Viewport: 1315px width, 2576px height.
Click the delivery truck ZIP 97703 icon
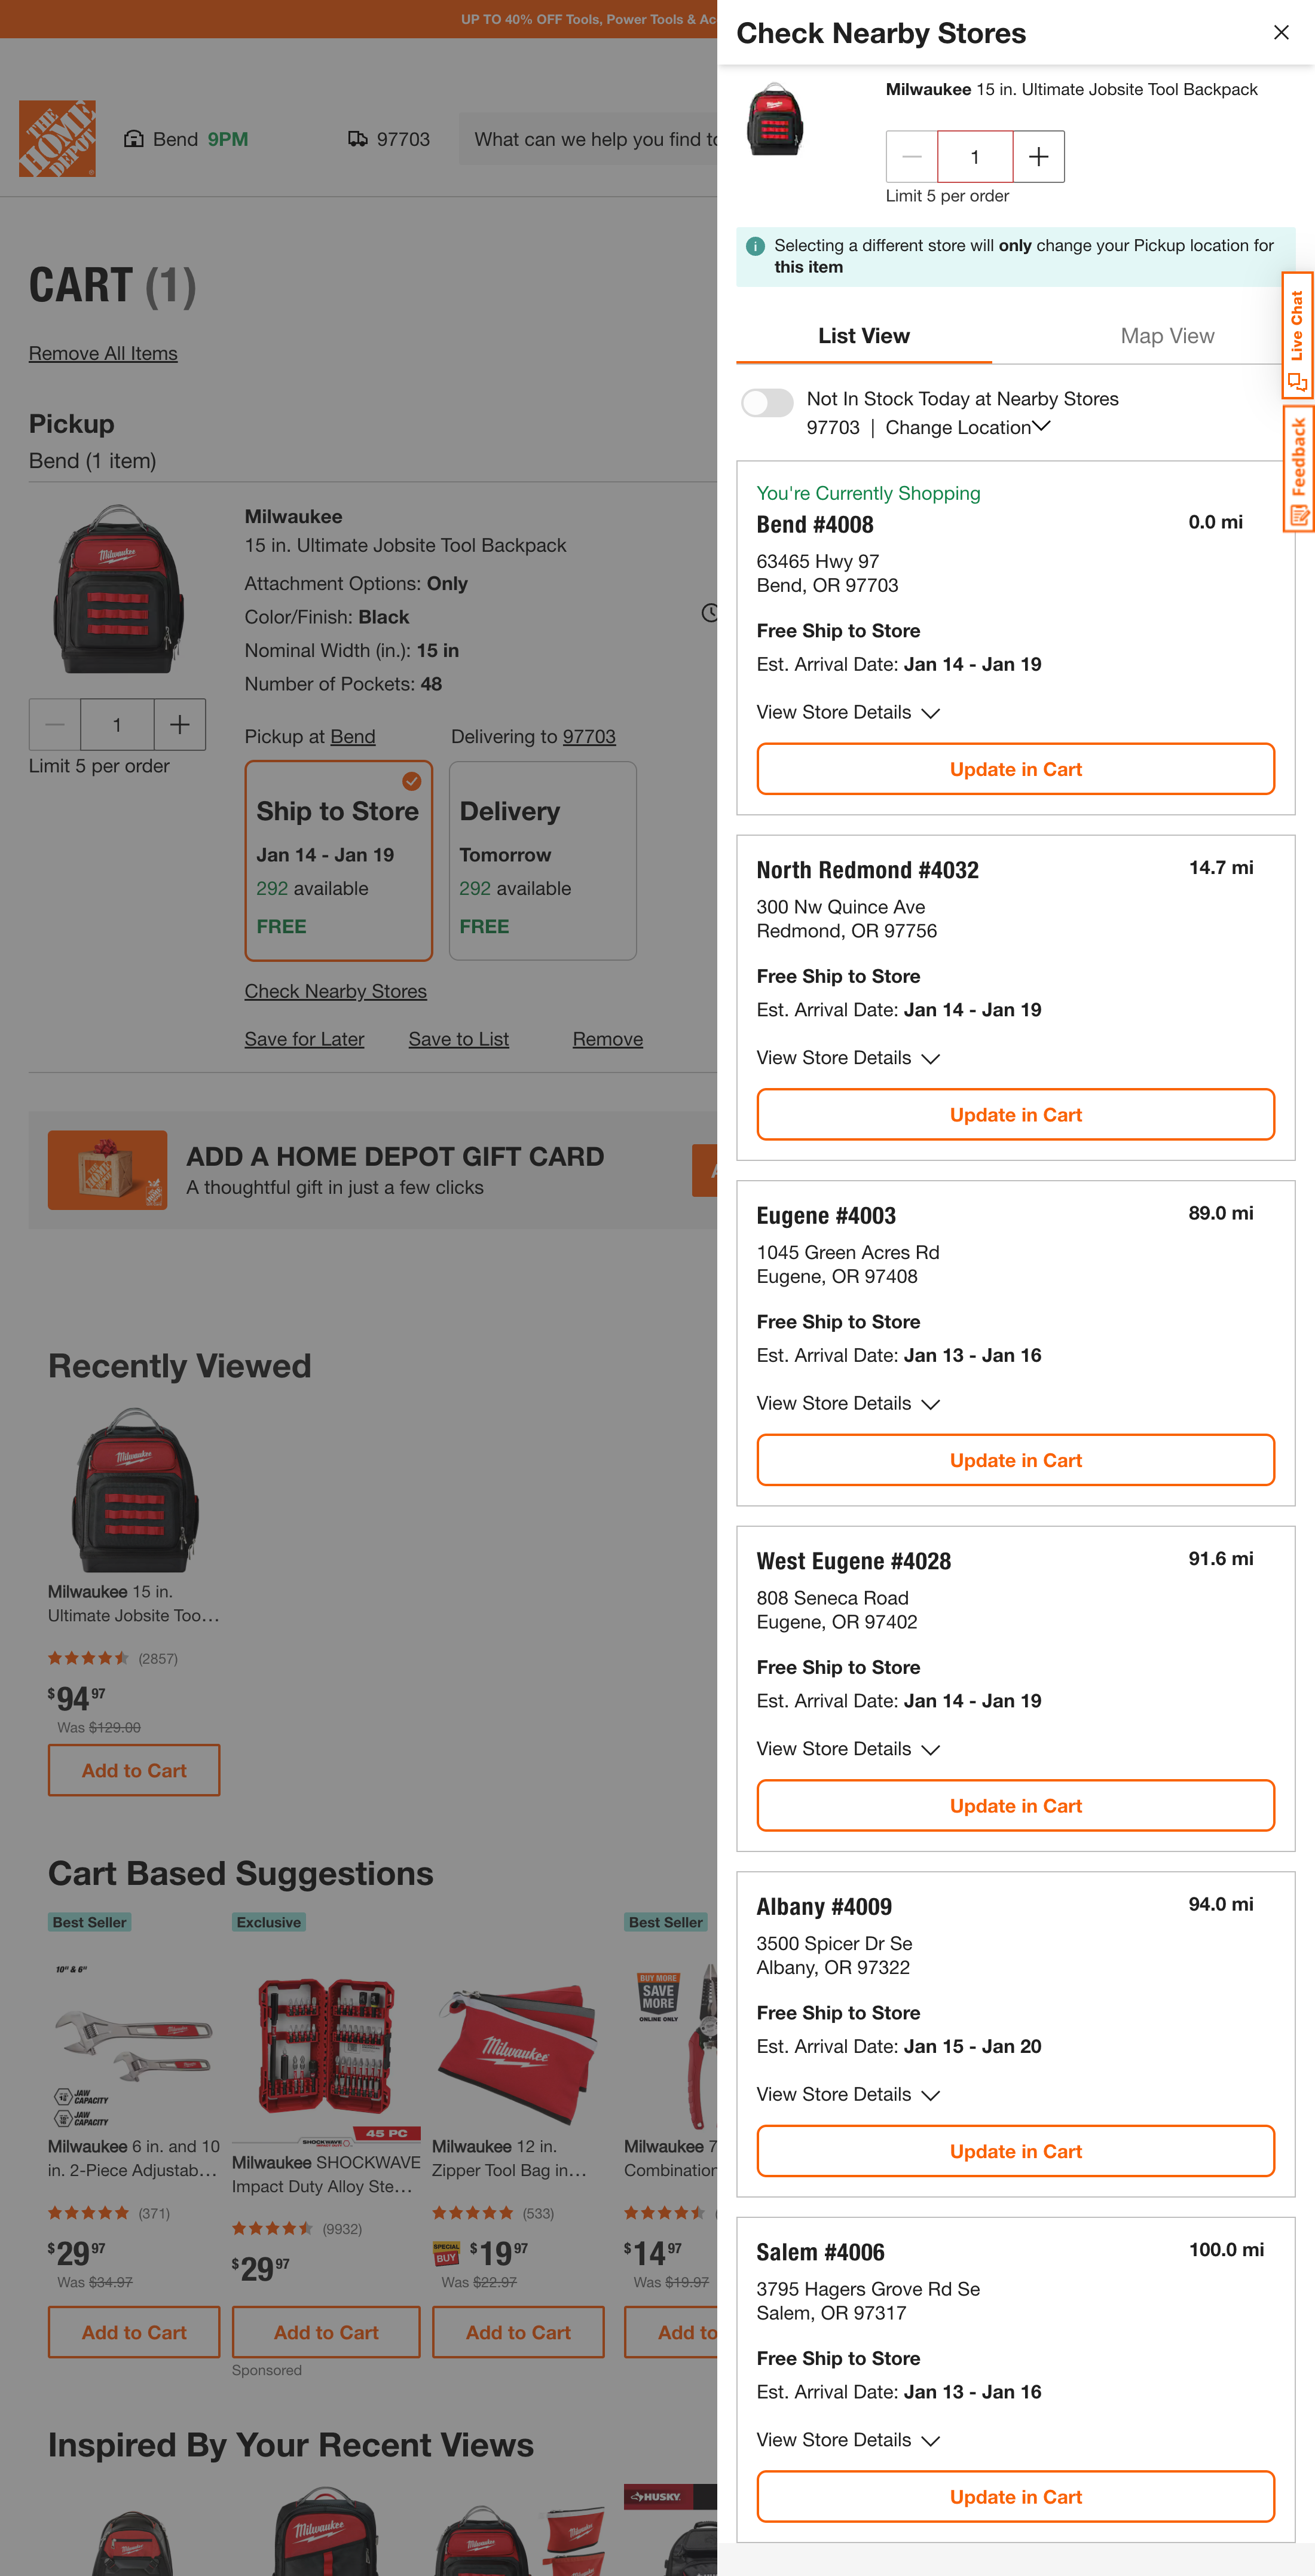357,139
